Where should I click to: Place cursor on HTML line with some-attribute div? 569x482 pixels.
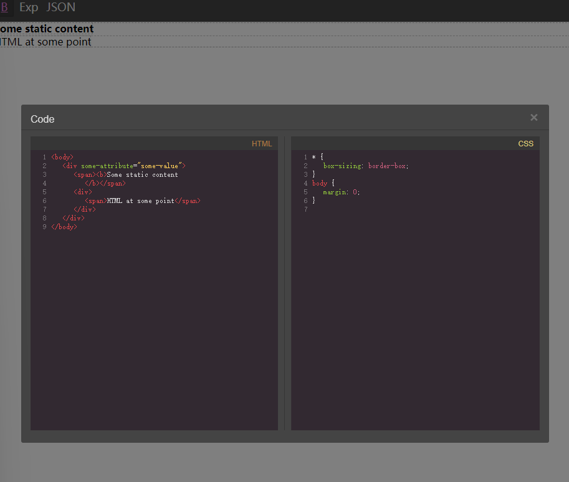(x=124, y=166)
